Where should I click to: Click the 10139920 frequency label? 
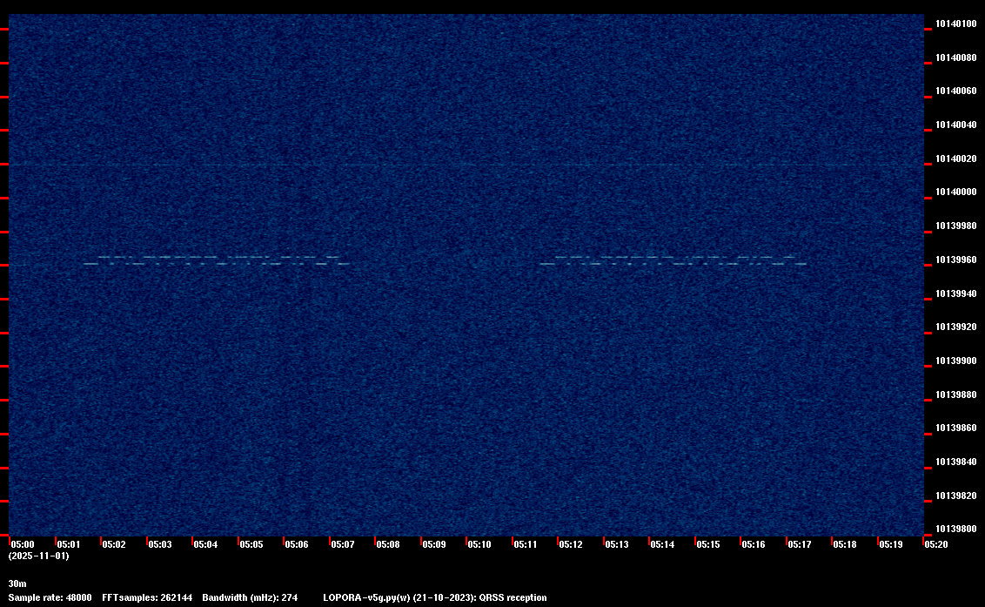(956, 327)
